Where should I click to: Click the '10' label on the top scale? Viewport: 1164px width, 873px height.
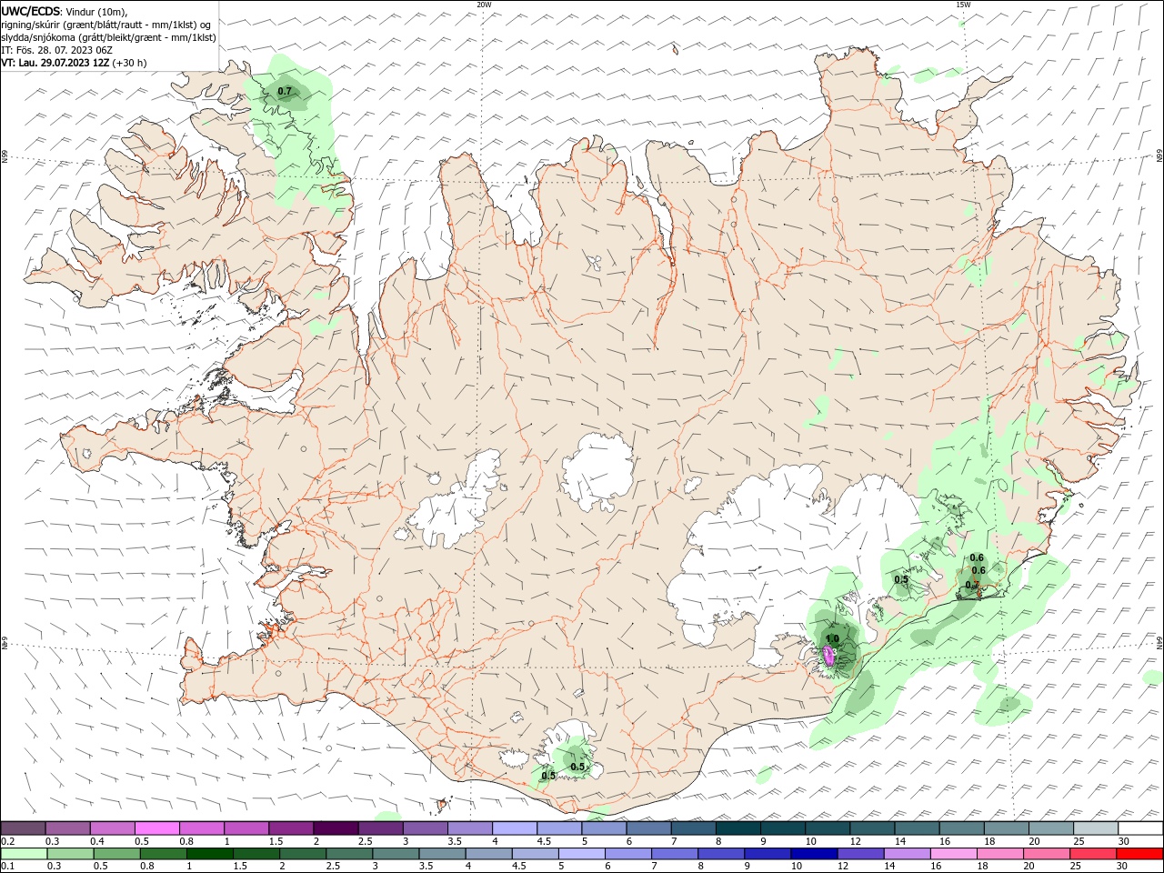809,841
